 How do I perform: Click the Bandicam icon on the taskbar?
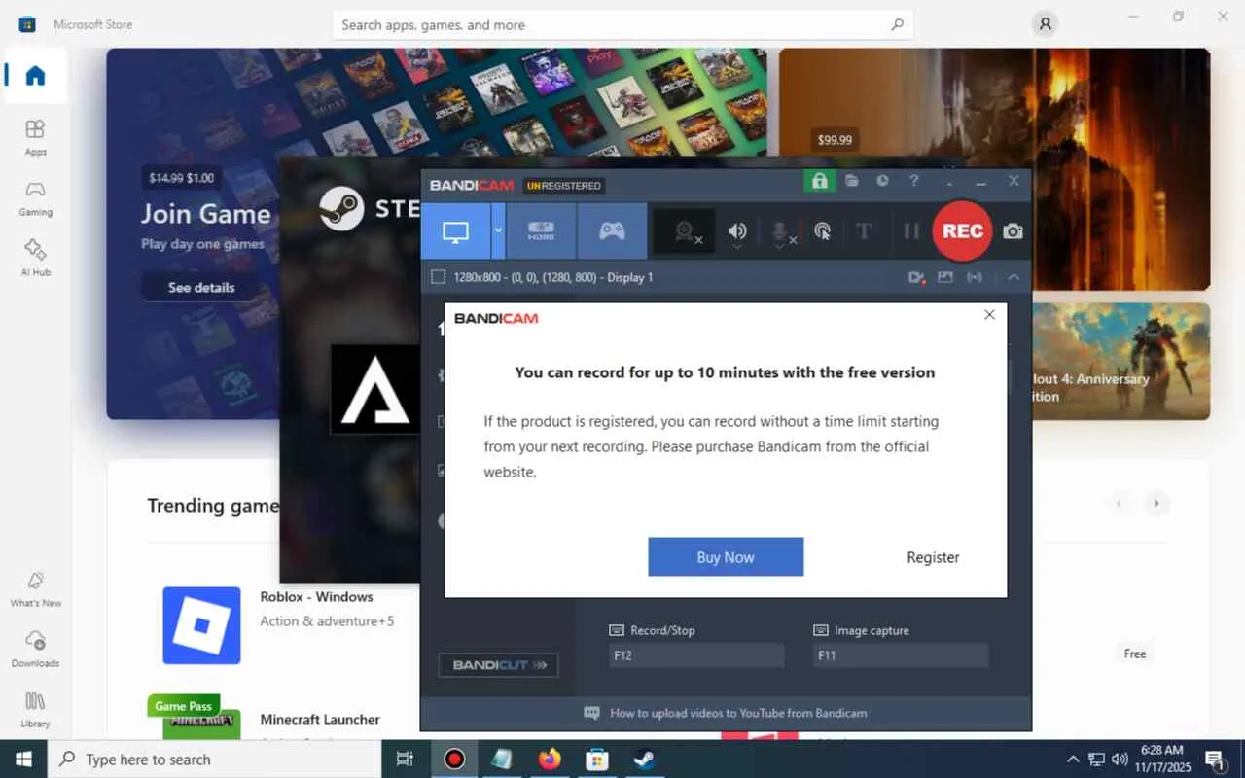click(x=454, y=760)
